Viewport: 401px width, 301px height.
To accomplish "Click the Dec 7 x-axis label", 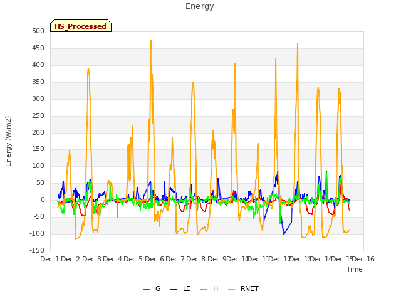I will [x=175, y=259].
